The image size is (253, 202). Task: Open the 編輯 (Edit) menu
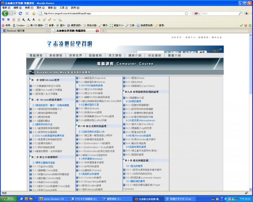(x=18, y=8)
